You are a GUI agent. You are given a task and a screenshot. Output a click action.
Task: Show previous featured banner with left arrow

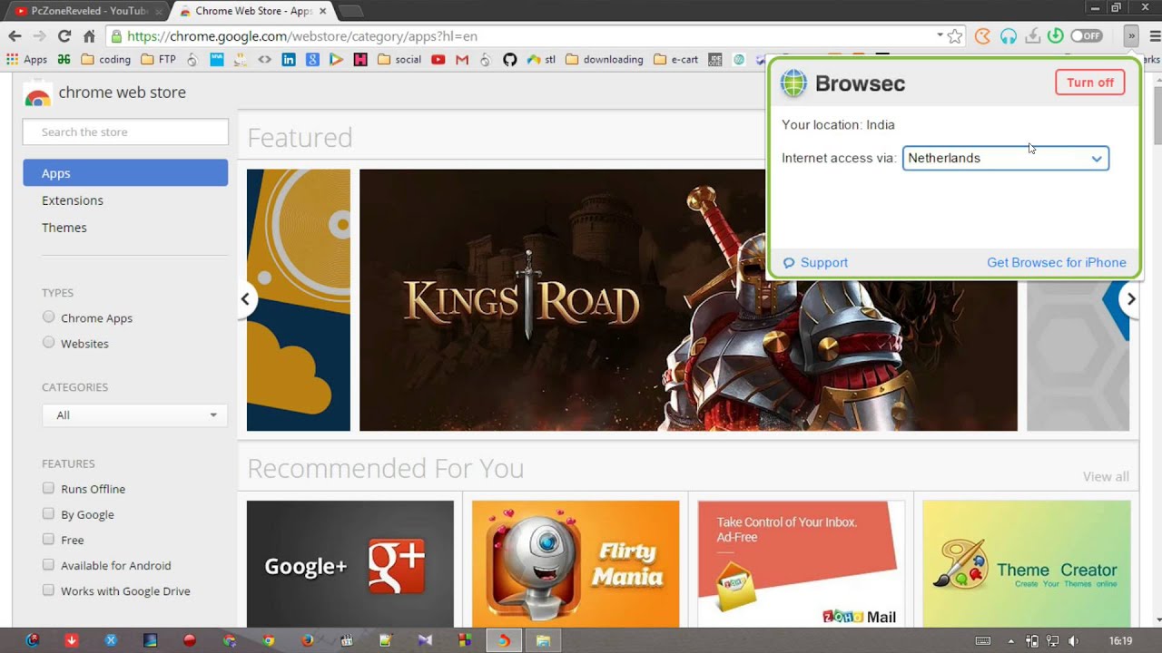click(245, 299)
